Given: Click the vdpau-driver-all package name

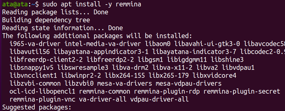Looking at the screenshot, I should tap(159, 99).
